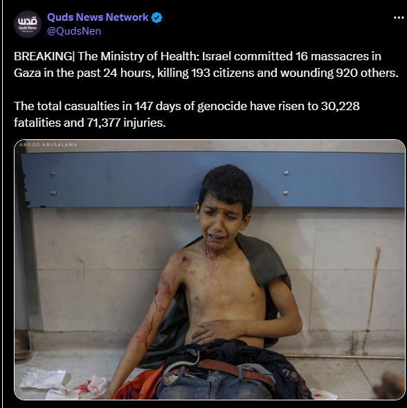407x408 pixels.
Task: Click the word BREAKING in the tweet
Action: pyautogui.click(x=43, y=57)
